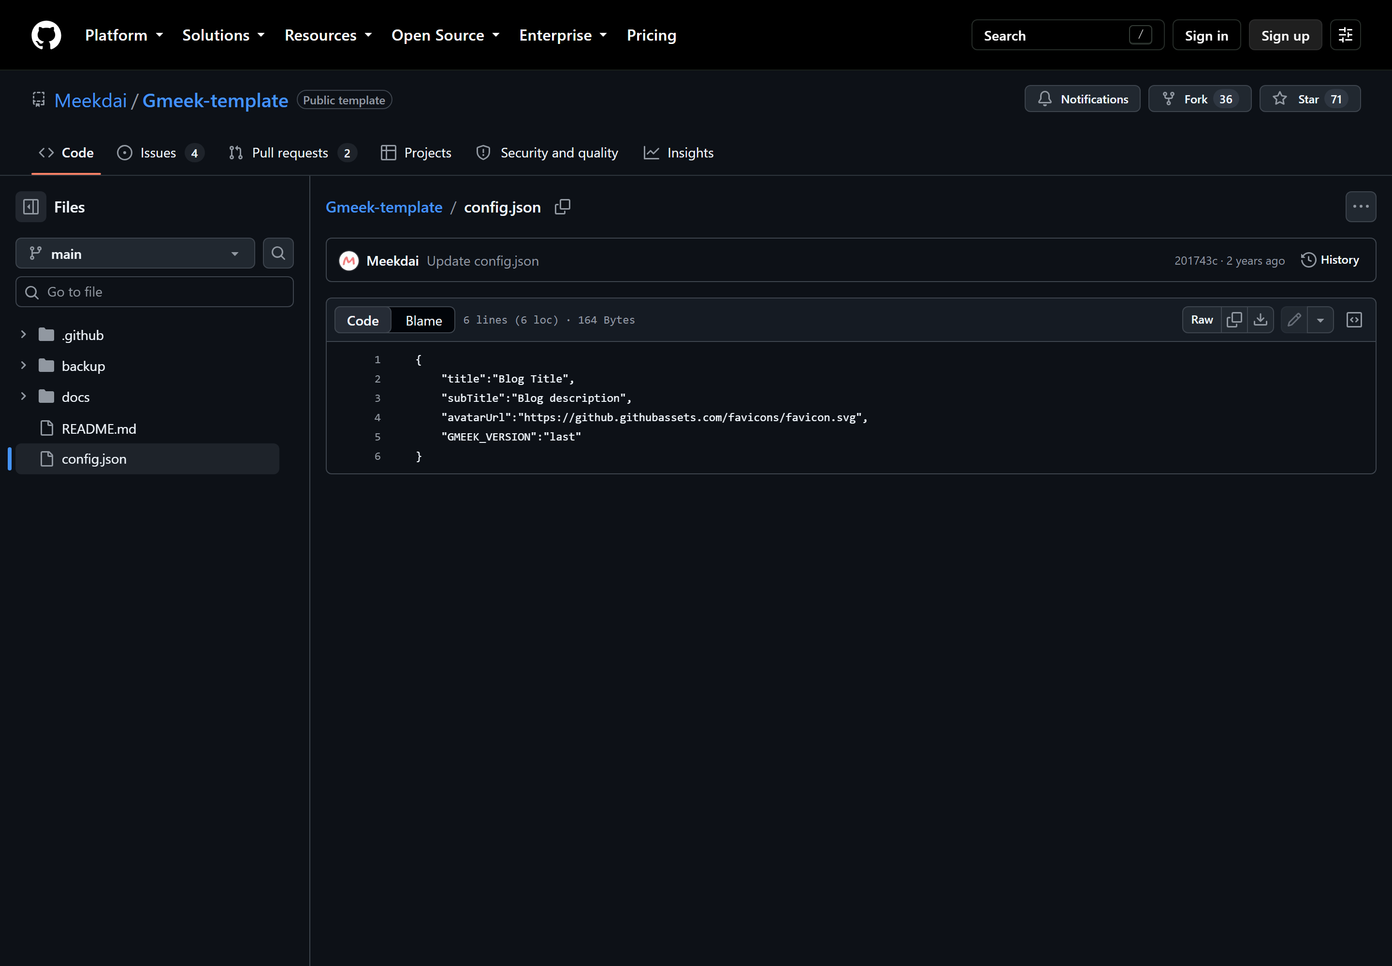The width and height of the screenshot is (1392, 966).
Task: Click the pencil edit file icon
Action: 1294,320
